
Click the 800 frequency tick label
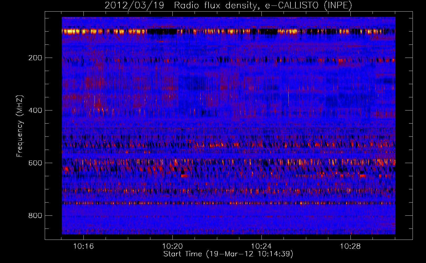[x=35, y=216]
